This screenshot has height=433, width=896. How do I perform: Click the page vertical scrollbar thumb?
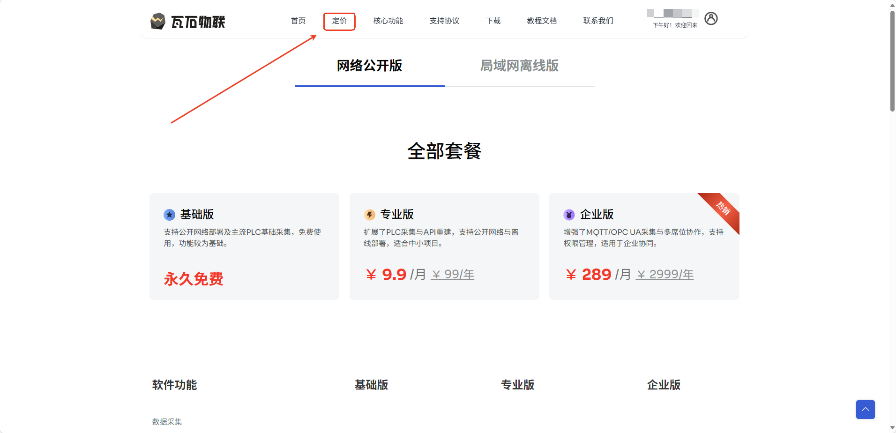coord(892,61)
